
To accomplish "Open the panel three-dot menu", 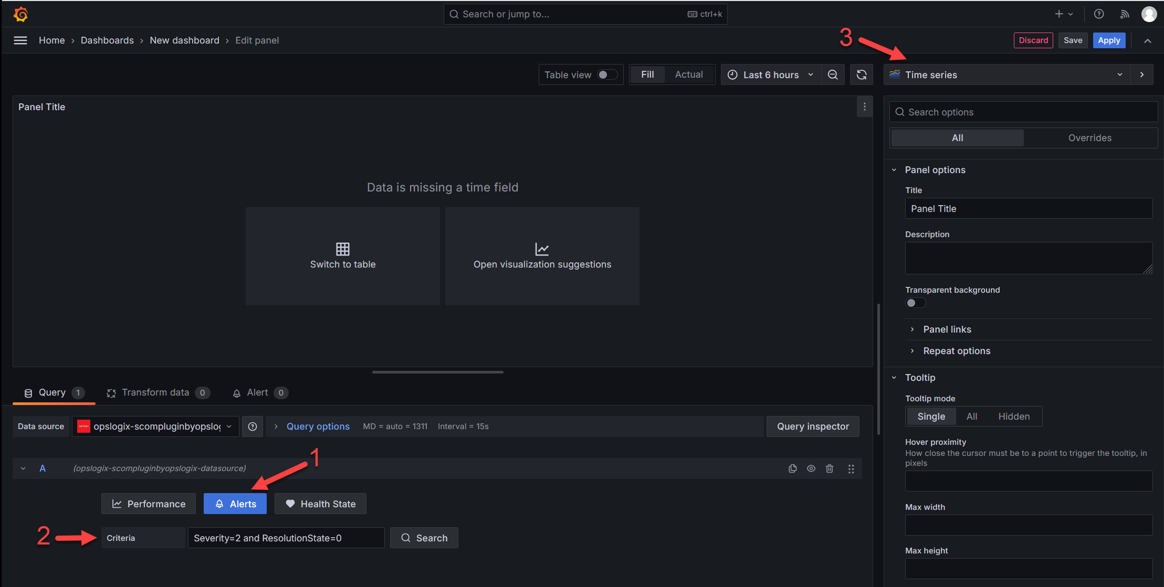I will point(864,107).
